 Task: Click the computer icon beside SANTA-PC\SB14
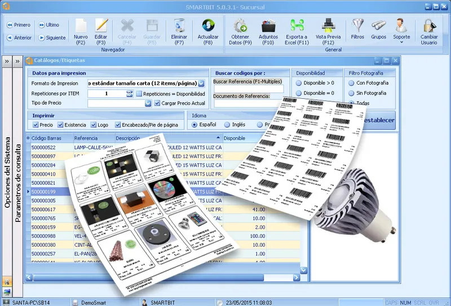6,303
